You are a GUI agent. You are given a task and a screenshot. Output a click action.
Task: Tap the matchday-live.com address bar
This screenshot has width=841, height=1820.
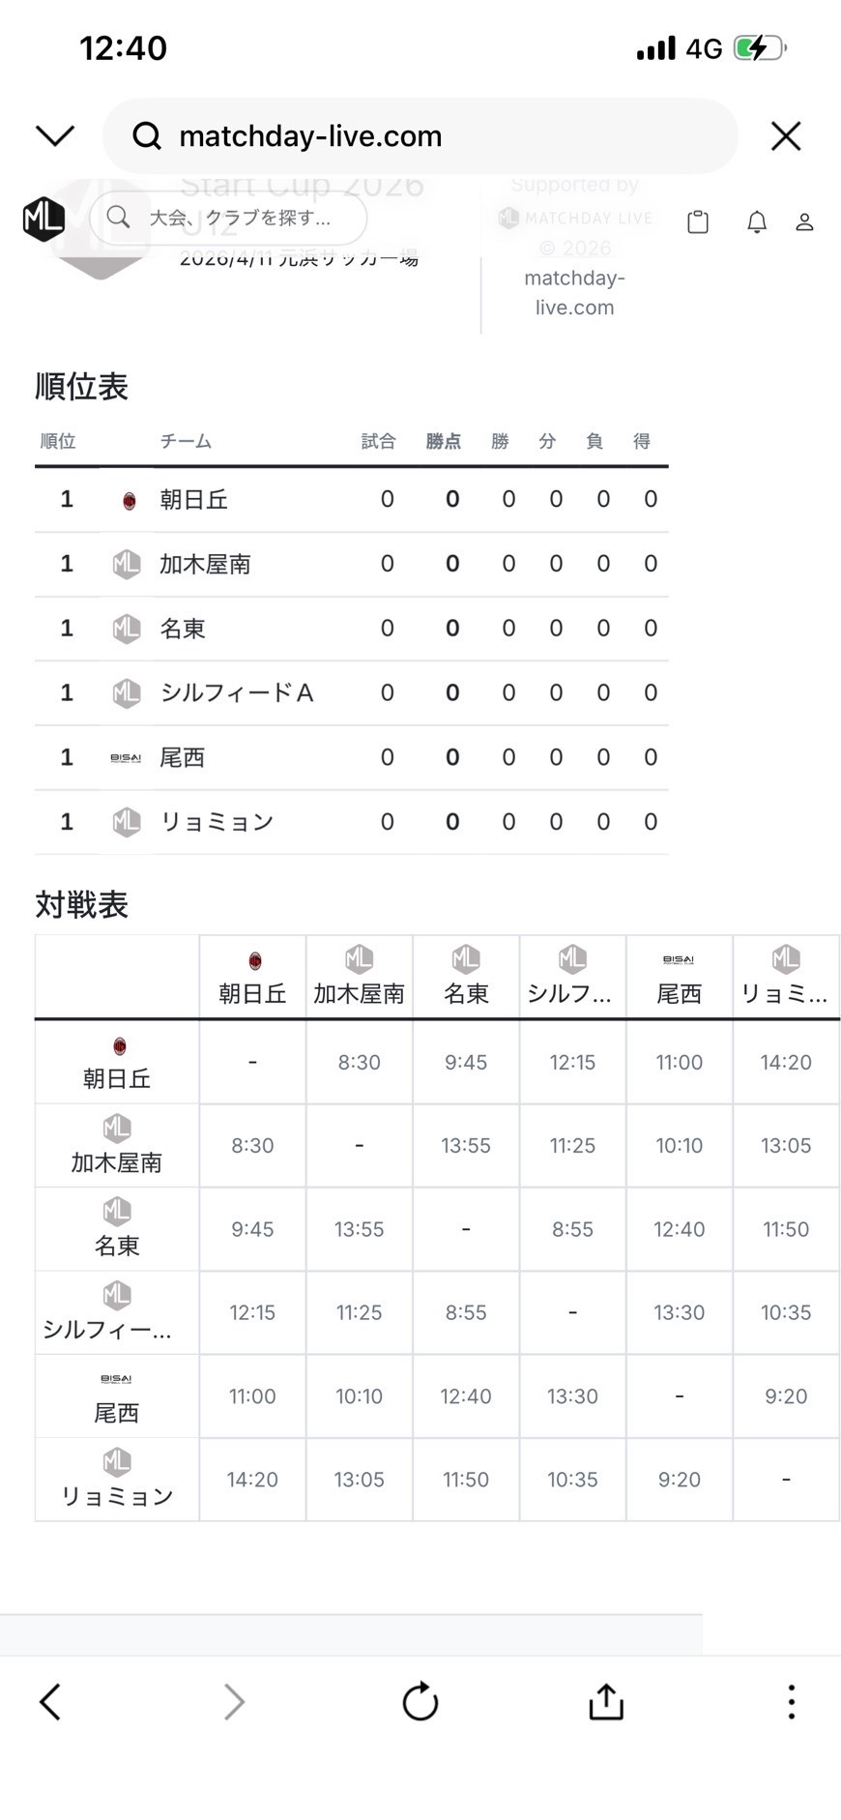(x=420, y=136)
